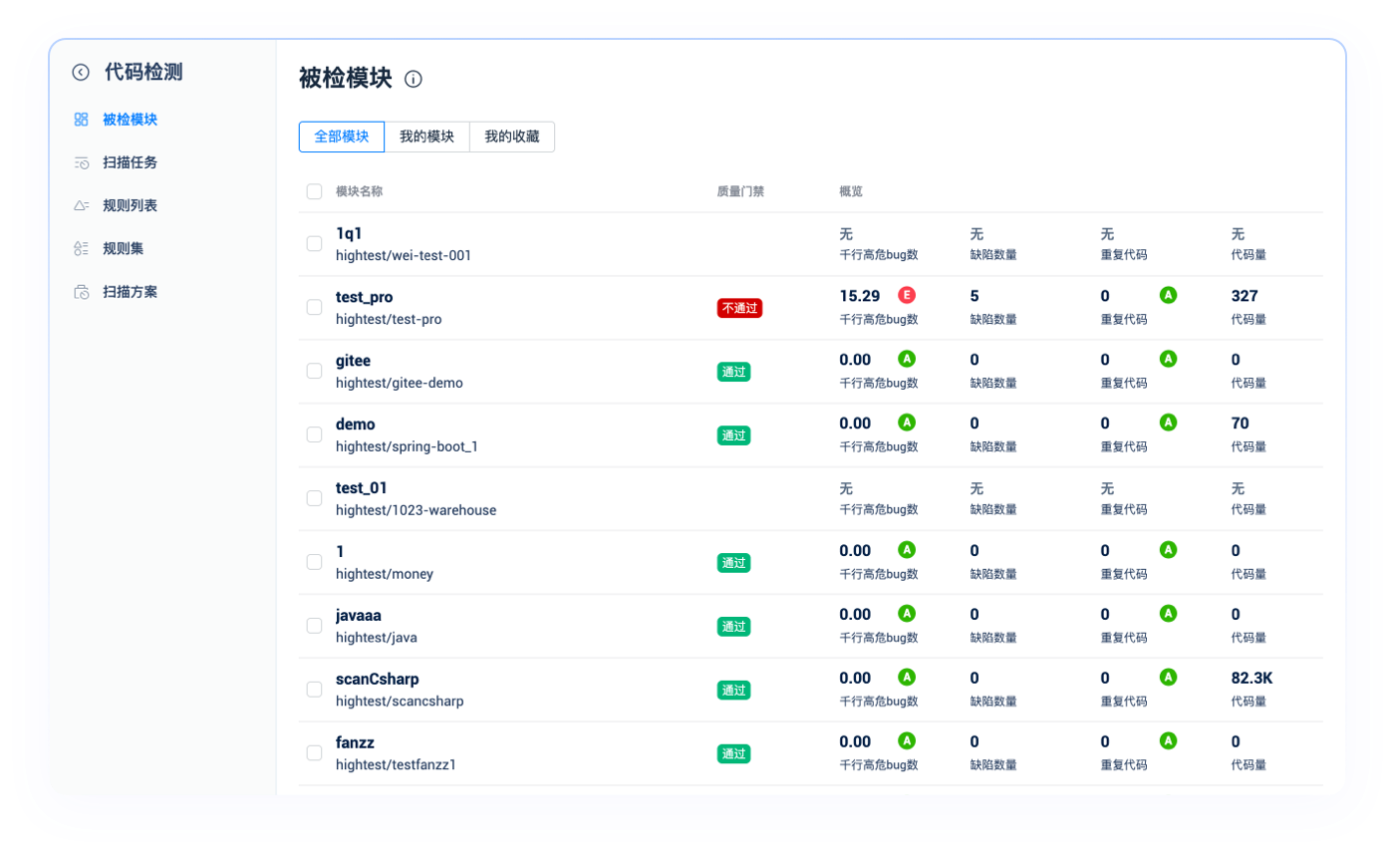The width and height of the screenshot is (1395, 855).
Task: Click the path hightest/testfanzz1
Action: pyautogui.click(x=396, y=765)
